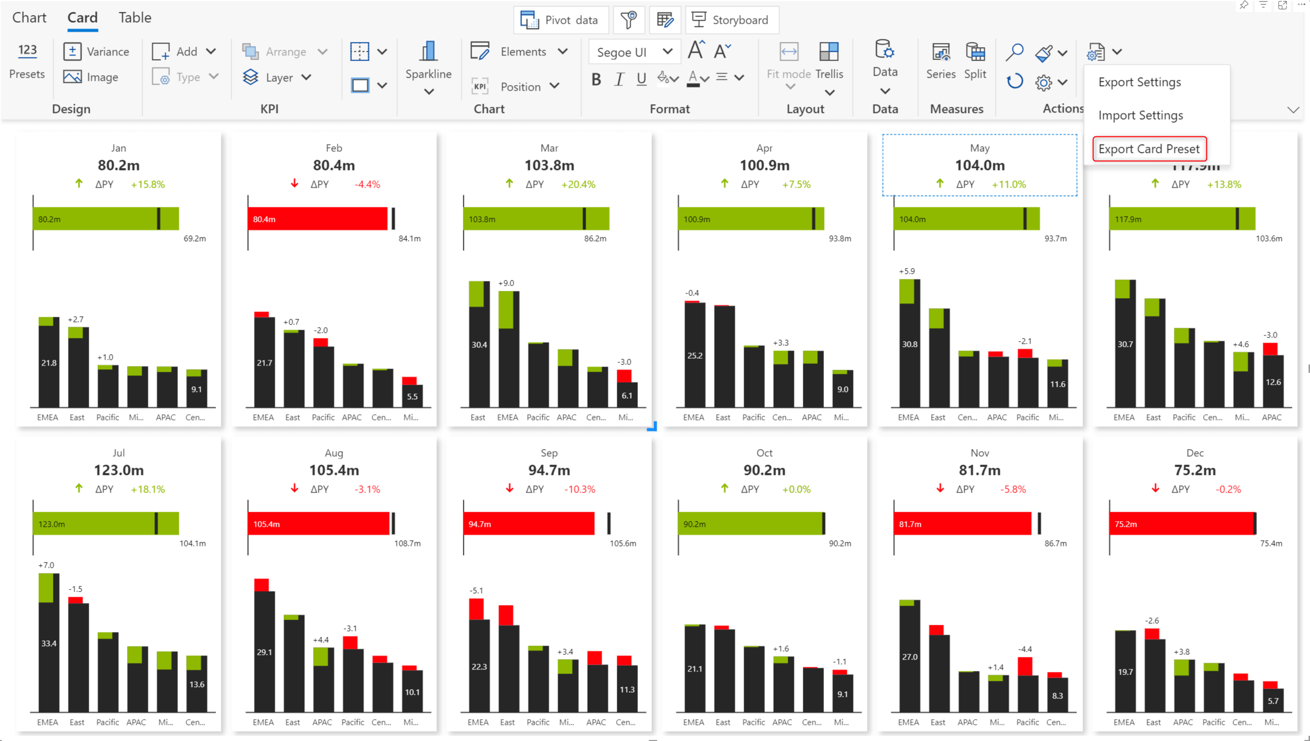Click the Dec card 75.2m value

pyautogui.click(x=1194, y=470)
